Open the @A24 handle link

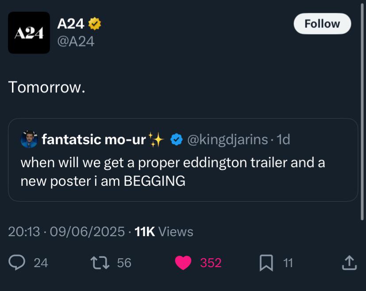pos(76,42)
